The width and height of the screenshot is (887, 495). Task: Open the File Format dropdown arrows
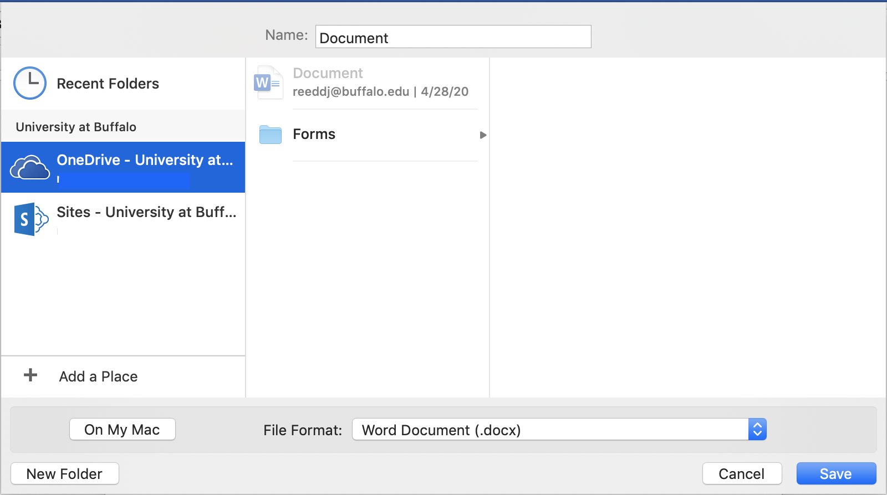pos(757,430)
